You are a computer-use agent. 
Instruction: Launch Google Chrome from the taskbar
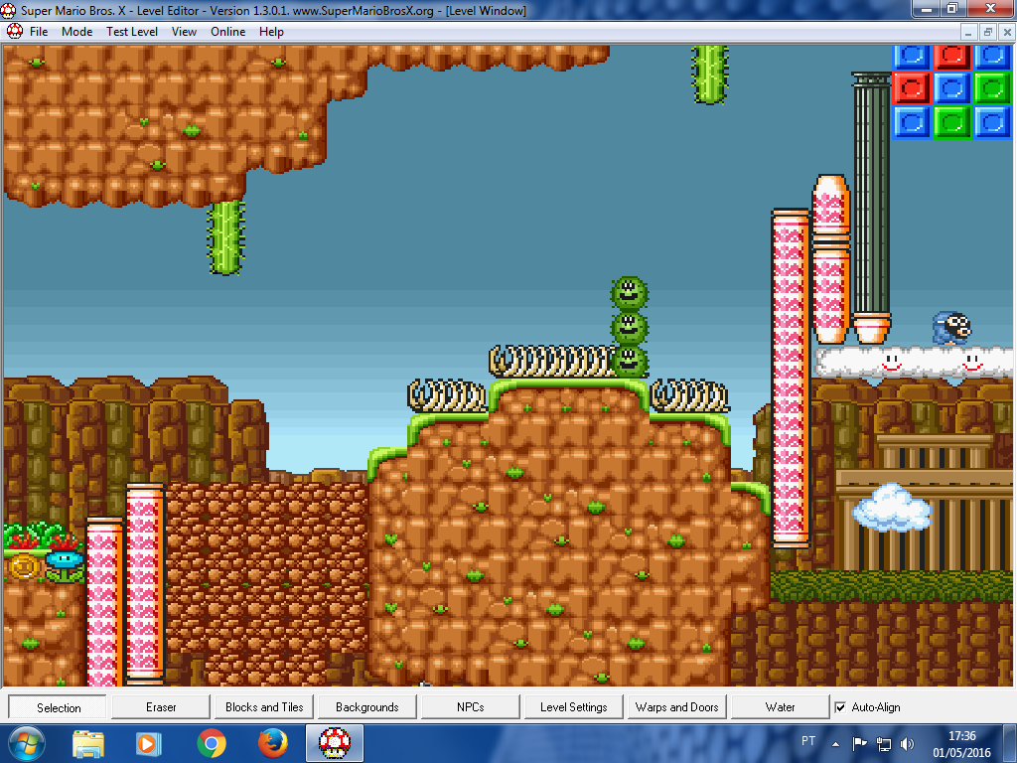tap(211, 743)
